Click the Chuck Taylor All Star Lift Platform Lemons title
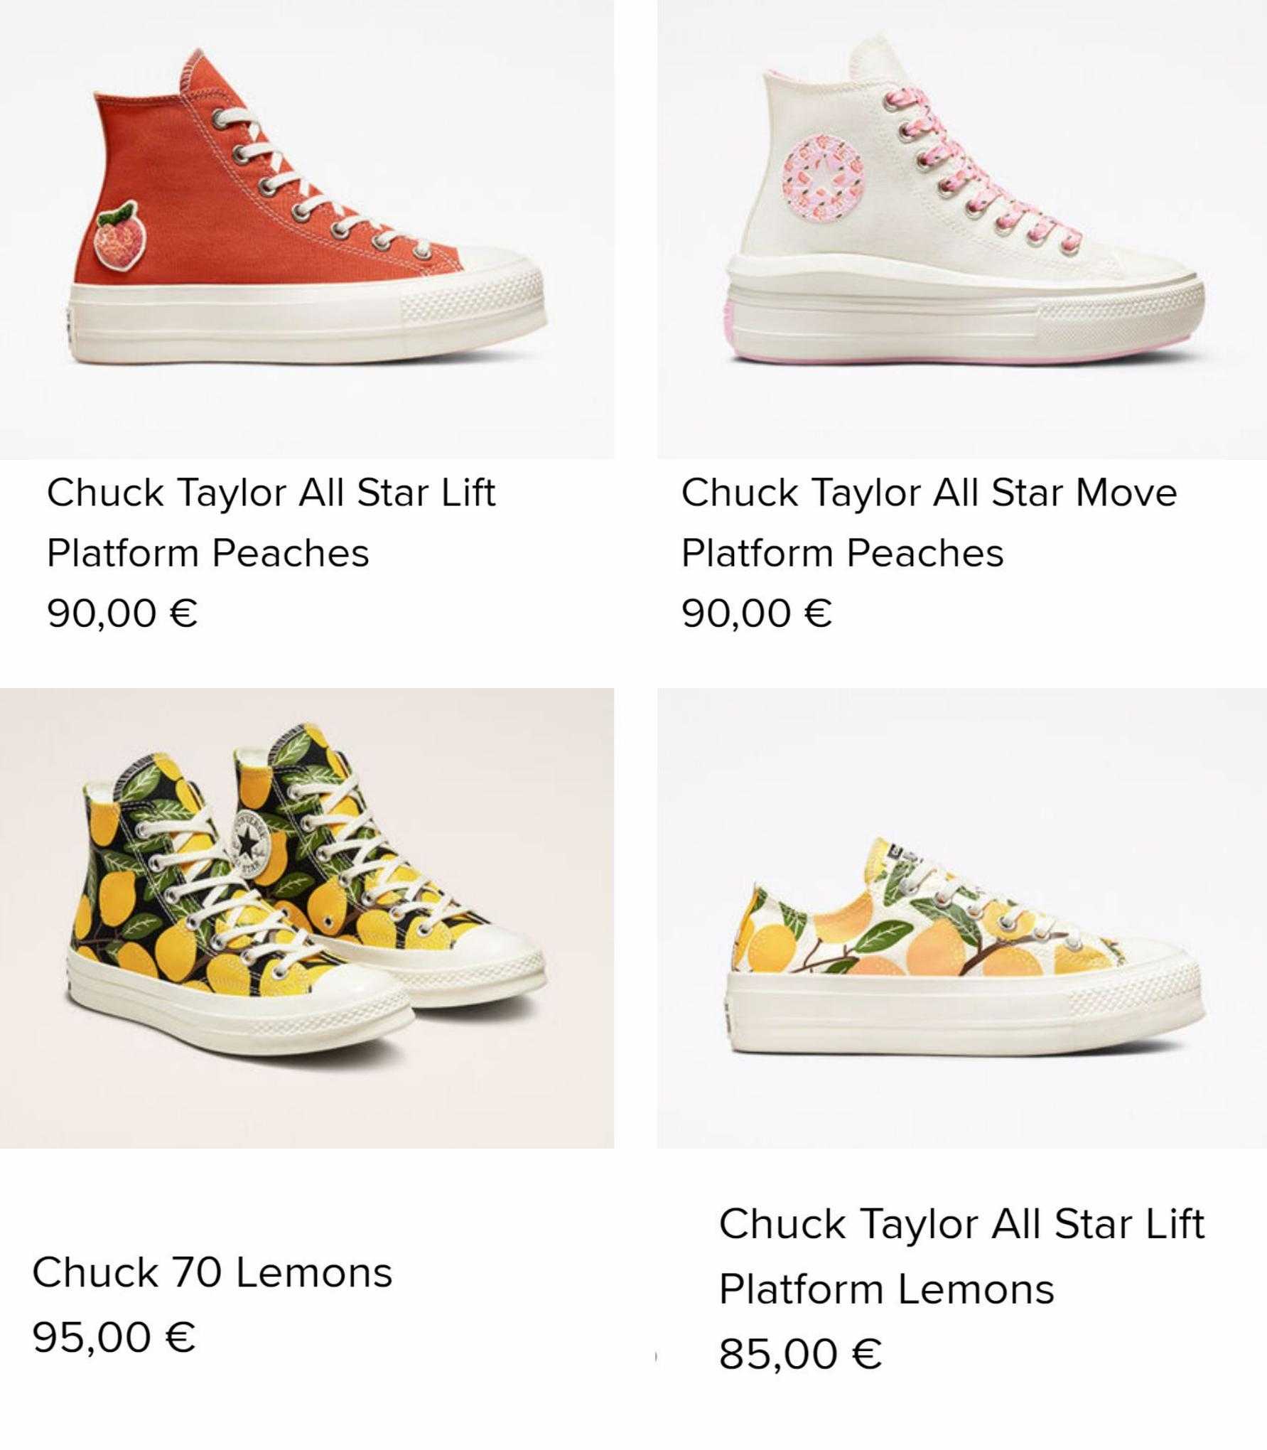The image size is (1267, 1450). pyautogui.click(x=961, y=1256)
